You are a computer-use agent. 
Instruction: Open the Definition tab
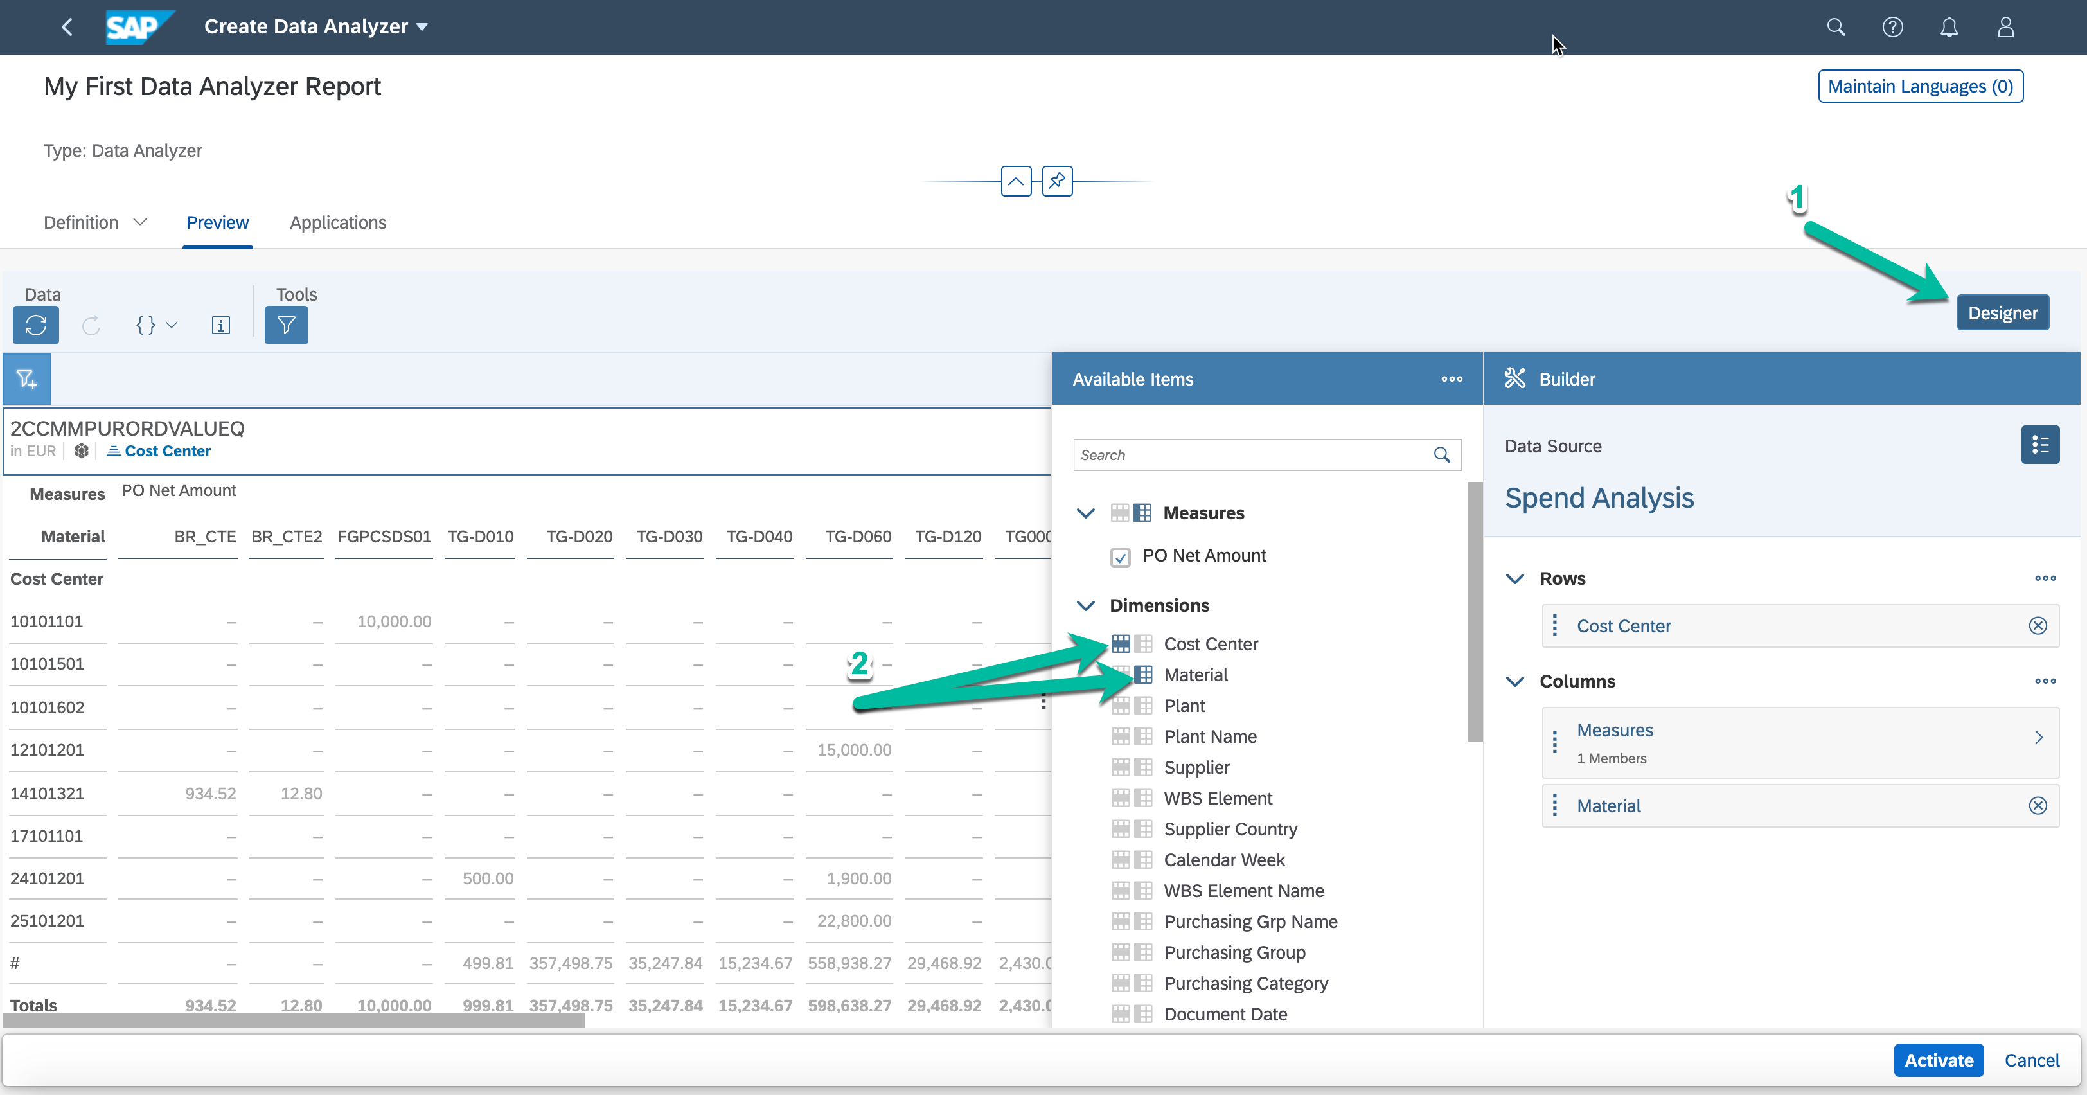(x=81, y=223)
